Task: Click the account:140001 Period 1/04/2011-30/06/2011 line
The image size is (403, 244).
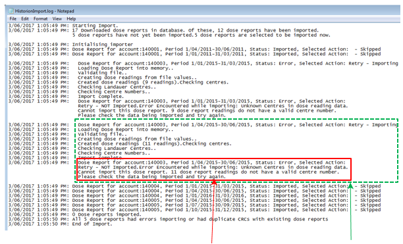Action: coord(194,49)
